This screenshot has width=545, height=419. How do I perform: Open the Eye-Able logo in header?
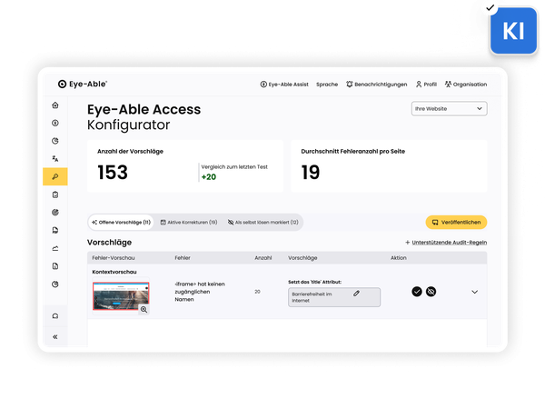tap(82, 84)
